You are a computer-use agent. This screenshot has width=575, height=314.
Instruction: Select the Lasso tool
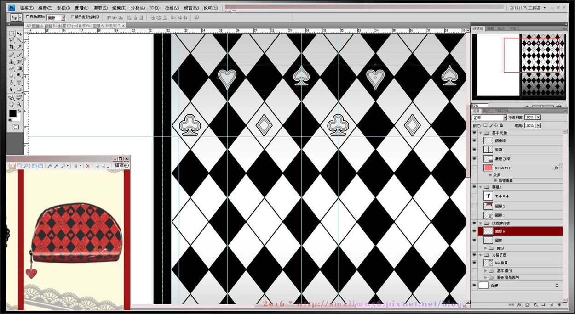(11, 39)
